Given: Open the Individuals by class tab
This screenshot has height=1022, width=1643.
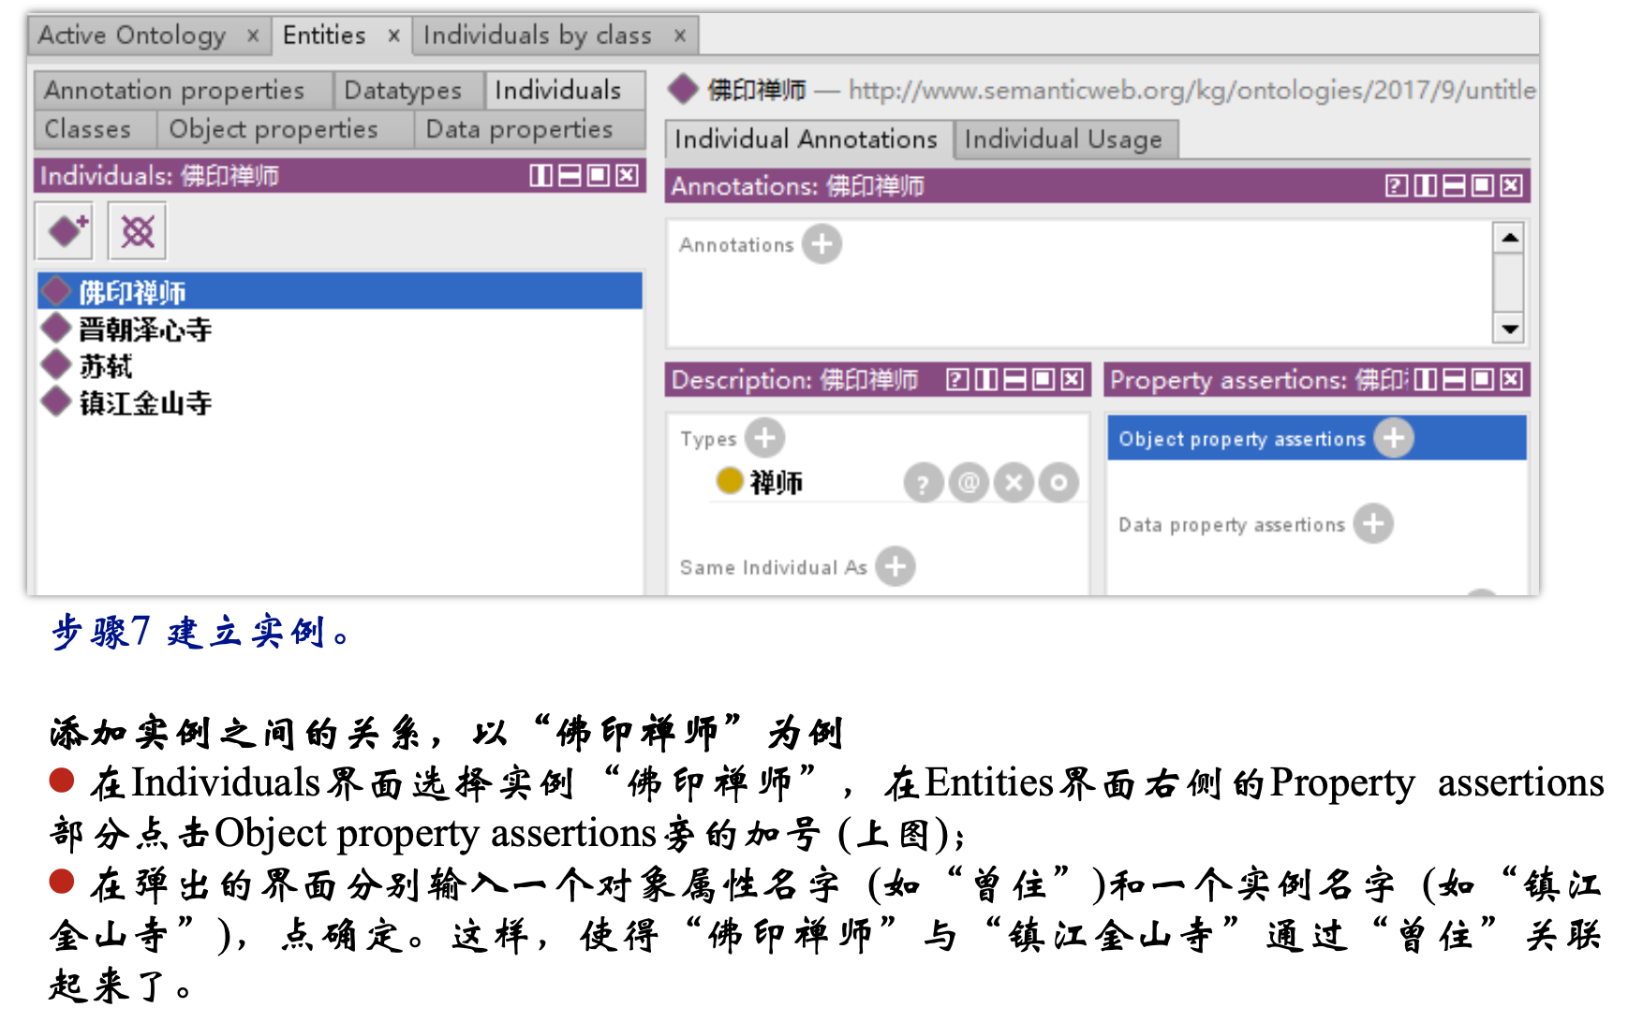Looking at the screenshot, I should (539, 35).
